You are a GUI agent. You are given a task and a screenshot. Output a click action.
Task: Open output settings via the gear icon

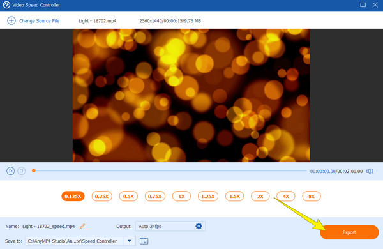pyautogui.click(x=199, y=226)
